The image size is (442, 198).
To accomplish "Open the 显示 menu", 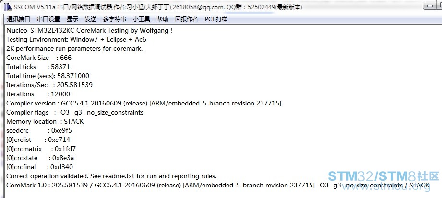I will (x=72, y=19).
